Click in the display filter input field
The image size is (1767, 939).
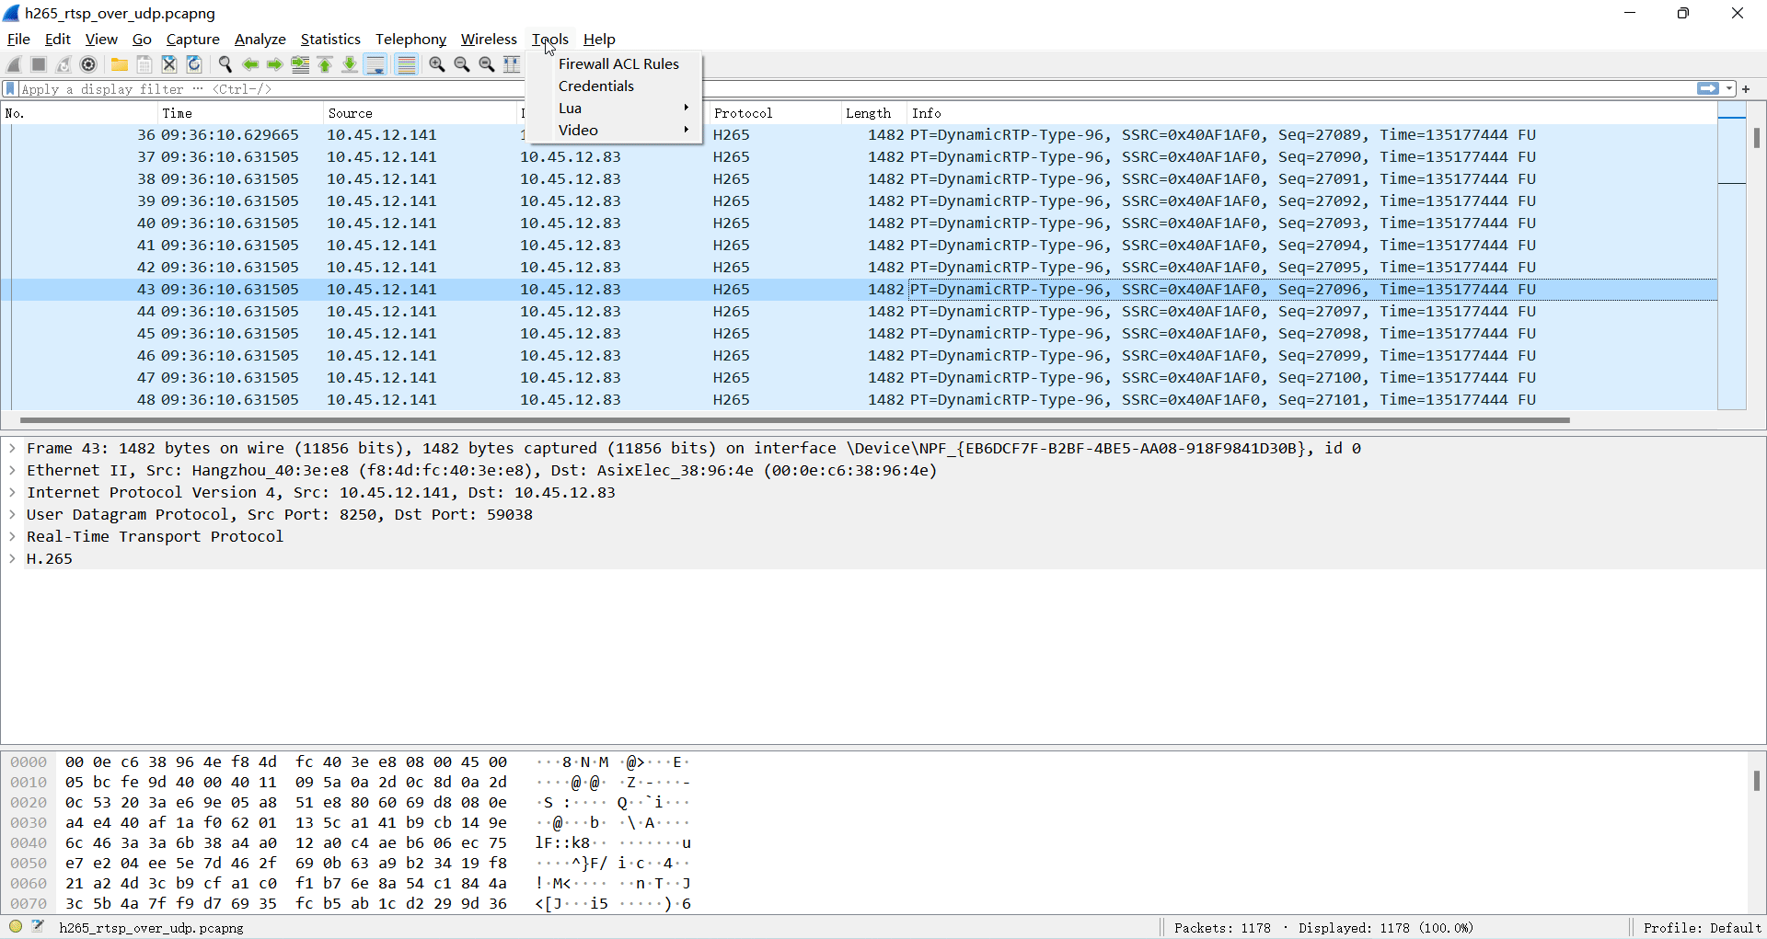(856, 89)
